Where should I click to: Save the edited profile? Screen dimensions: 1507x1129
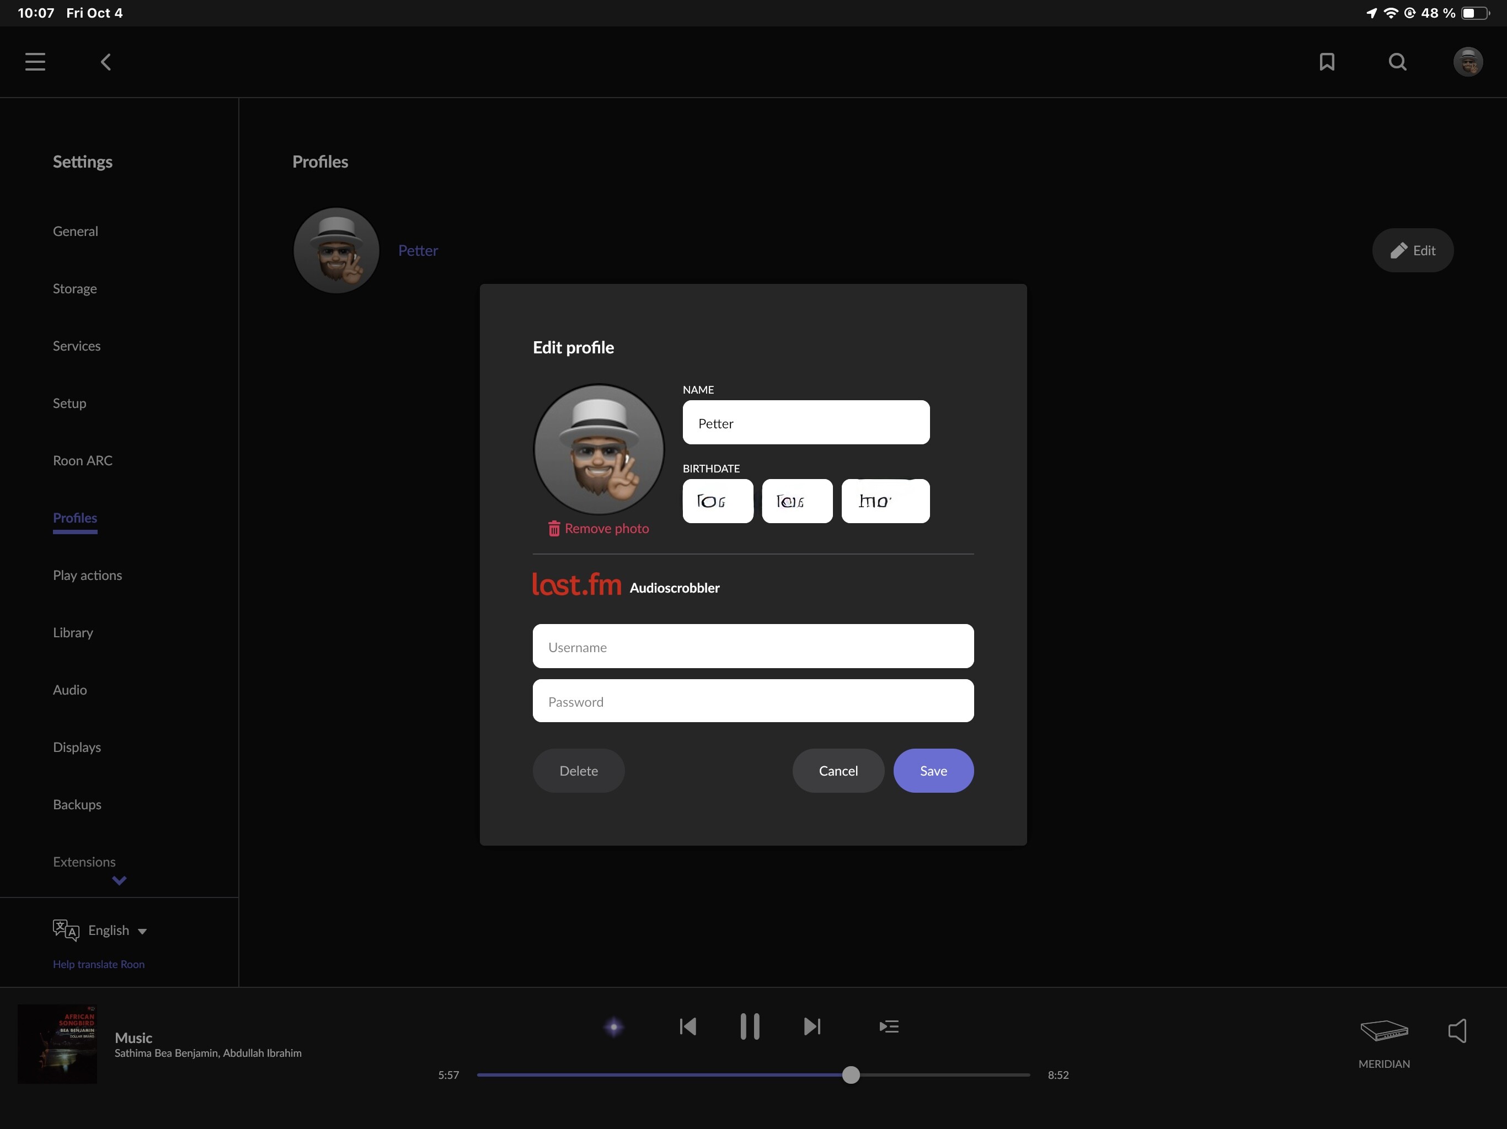click(933, 770)
